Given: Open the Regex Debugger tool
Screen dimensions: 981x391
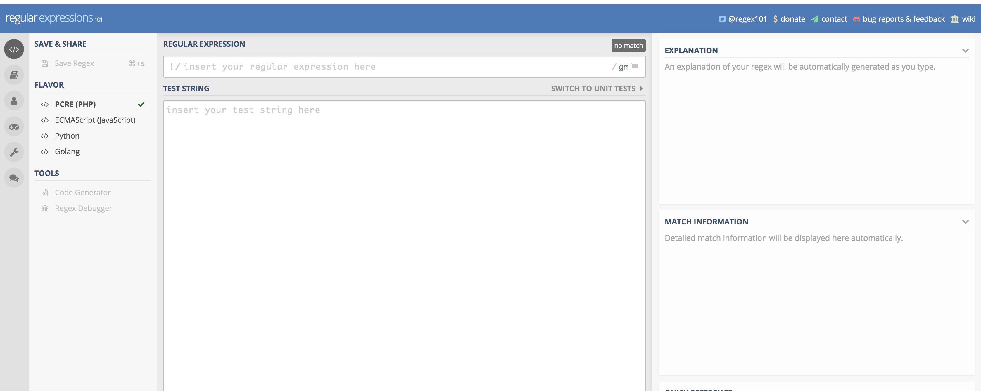Looking at the screenshot, I should (x=83, y=208).
